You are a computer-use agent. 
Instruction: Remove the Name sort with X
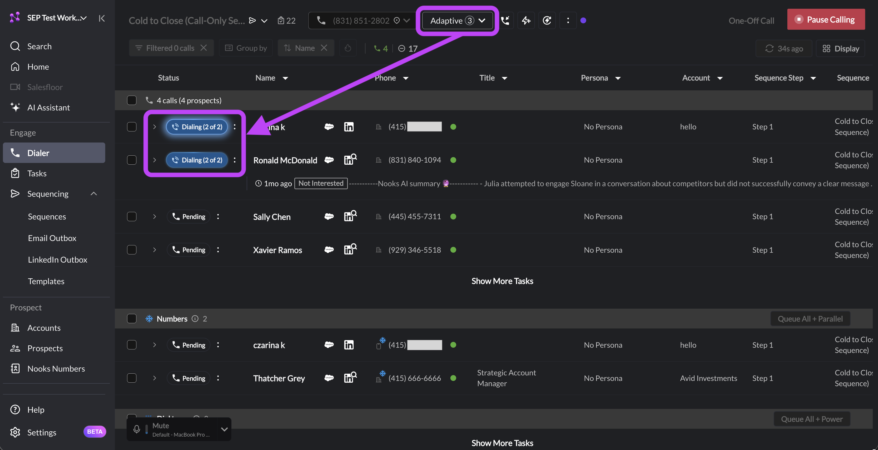coord(324,48)
